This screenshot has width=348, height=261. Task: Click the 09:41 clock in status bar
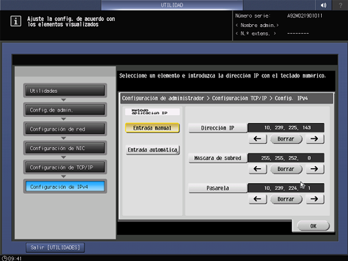[x=12, y=258]
